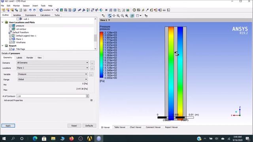Collapse the User Locations and Plots node

click(3, 22)
